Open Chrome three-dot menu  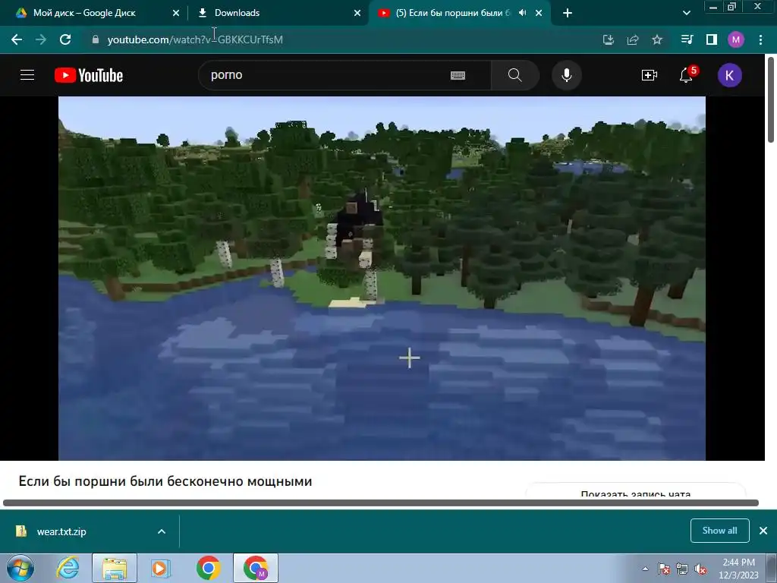(x=760, y=39)
